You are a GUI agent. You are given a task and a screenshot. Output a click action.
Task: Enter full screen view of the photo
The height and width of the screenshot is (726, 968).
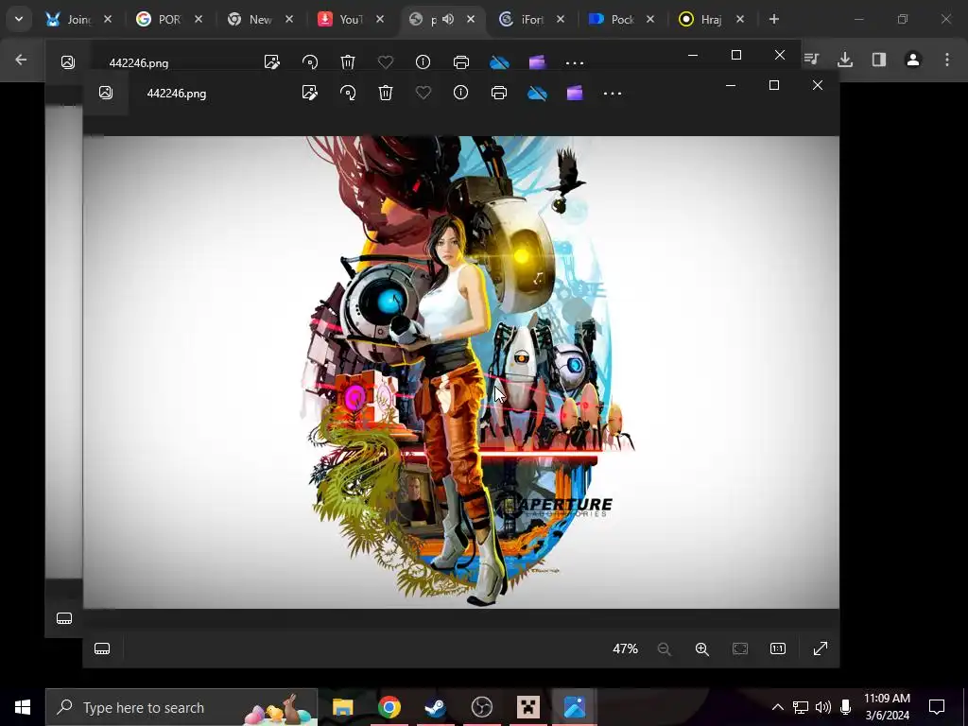pyautogui.click(x=821, y=648)
